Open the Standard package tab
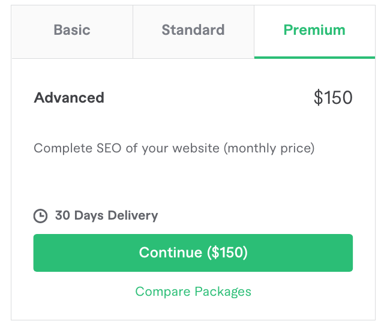 click(193, 30)
